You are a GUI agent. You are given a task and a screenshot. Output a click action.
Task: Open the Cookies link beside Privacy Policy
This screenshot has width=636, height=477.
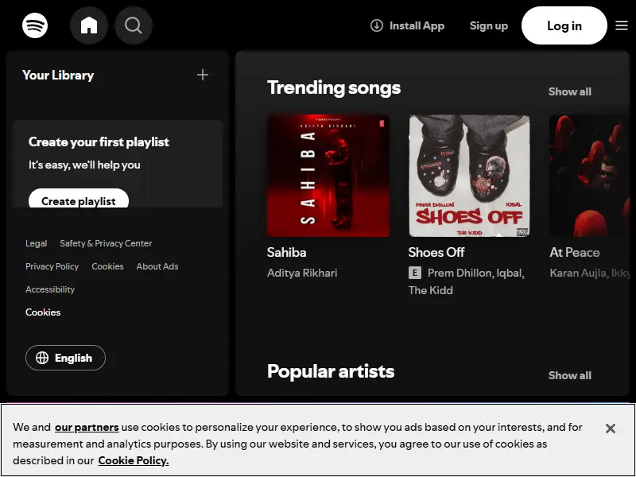click(107, 266)
